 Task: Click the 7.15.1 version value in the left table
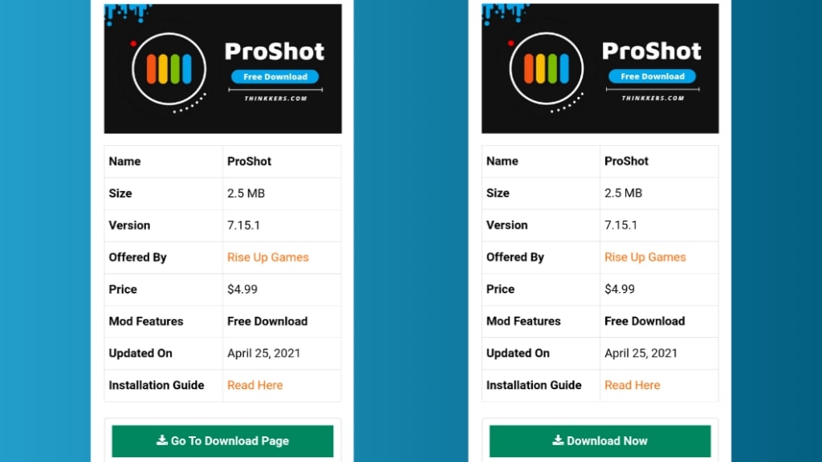click(x=244, y=225)
